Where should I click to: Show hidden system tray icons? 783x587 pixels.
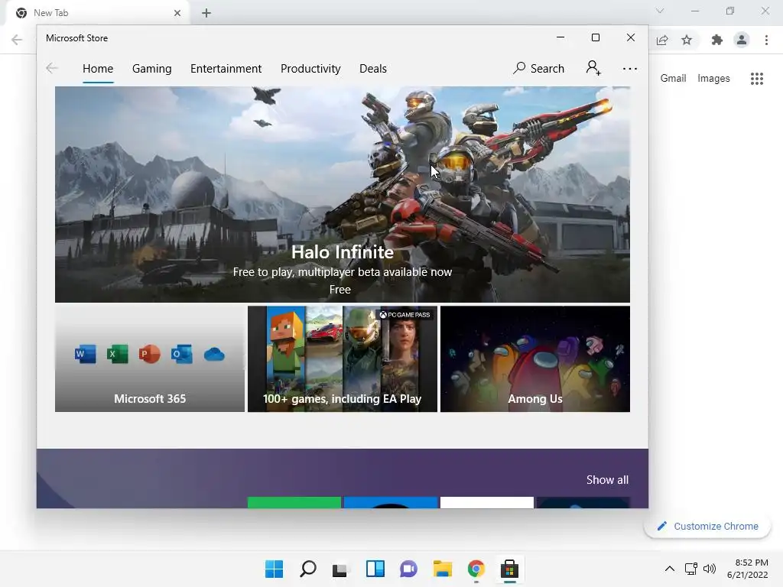(670, 569)
